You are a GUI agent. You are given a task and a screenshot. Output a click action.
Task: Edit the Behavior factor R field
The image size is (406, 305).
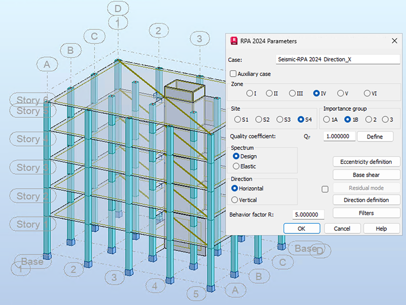308,215
